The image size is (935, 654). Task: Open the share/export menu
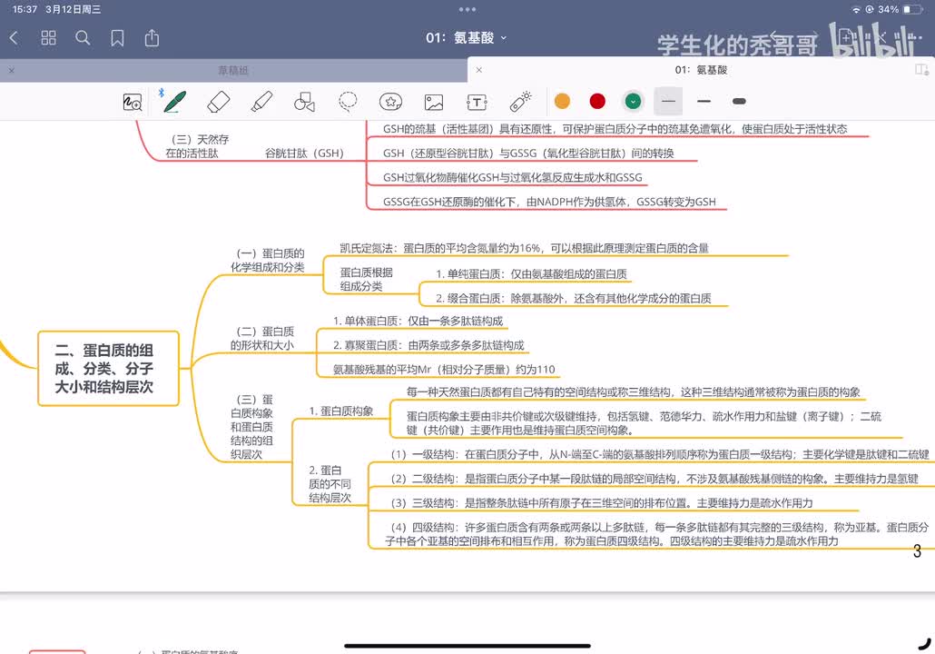pos(153,37)
